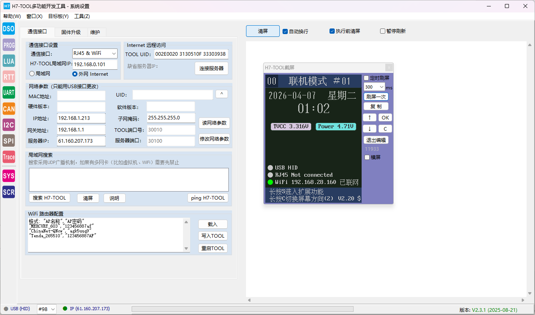
Task: Select the CAN bus icon
Action: (9, 109)
